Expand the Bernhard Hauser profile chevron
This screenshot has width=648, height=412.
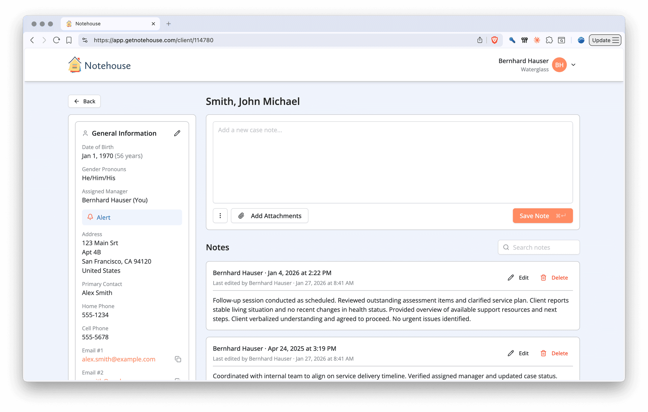[574, 64]
